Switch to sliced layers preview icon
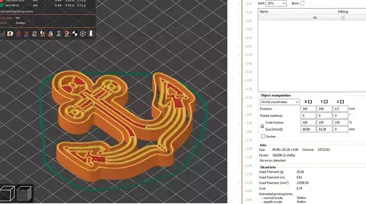Viewport: 366px width, 204px height. [24, 193]
